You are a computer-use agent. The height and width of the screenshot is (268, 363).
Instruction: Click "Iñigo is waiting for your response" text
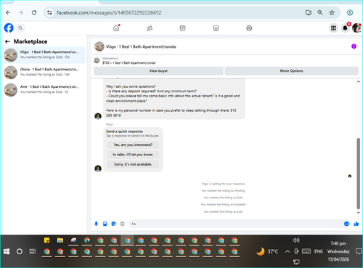pos(224,184)
